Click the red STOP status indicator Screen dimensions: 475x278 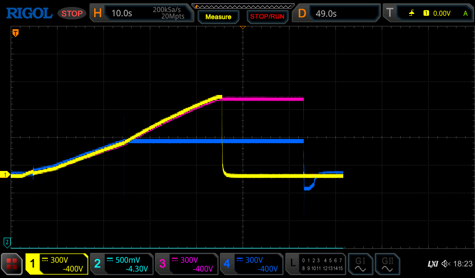tap(72, 13)
